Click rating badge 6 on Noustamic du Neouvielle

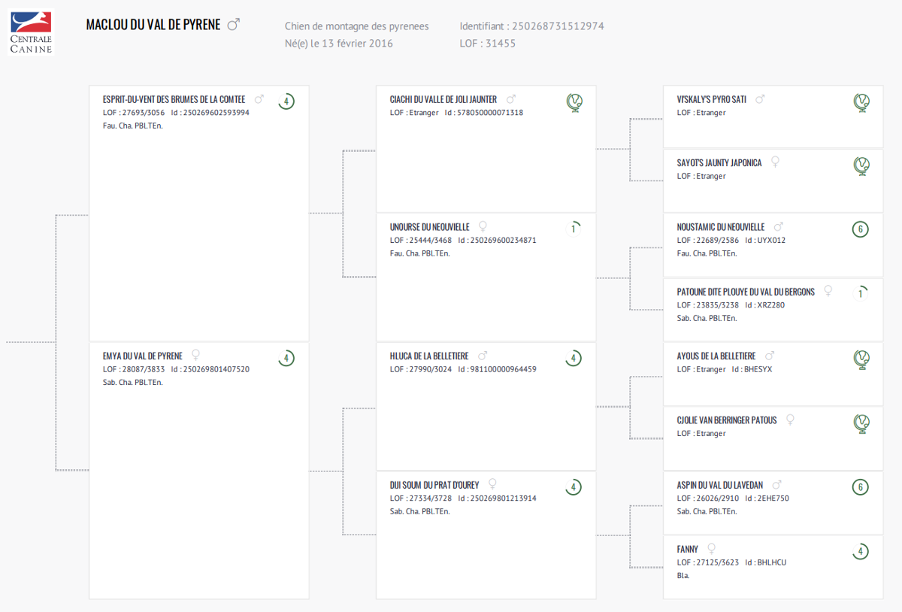tap(861, 230)
